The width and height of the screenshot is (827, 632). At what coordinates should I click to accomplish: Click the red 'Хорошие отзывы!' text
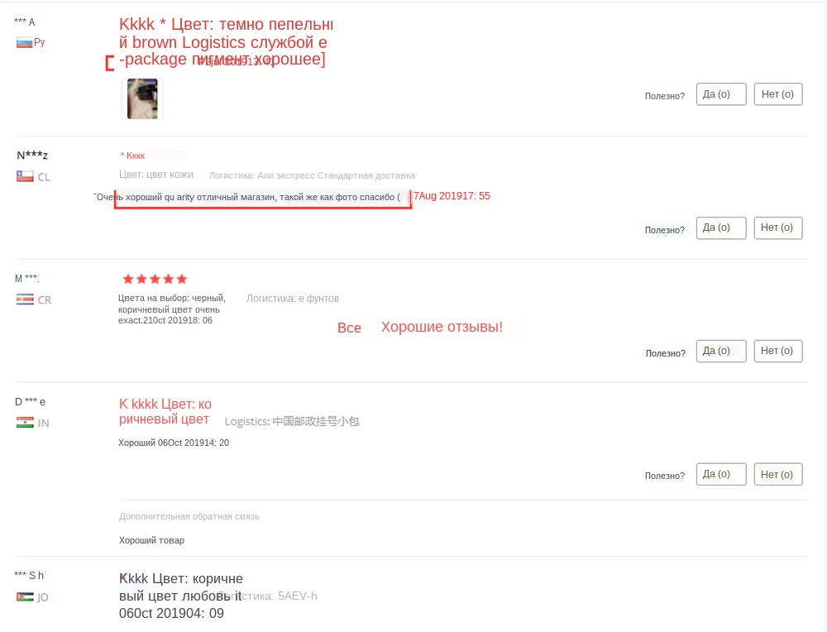[442, 327]
